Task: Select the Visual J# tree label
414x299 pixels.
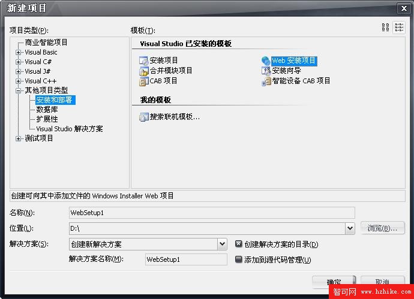Action: click(x=37, y=71)
